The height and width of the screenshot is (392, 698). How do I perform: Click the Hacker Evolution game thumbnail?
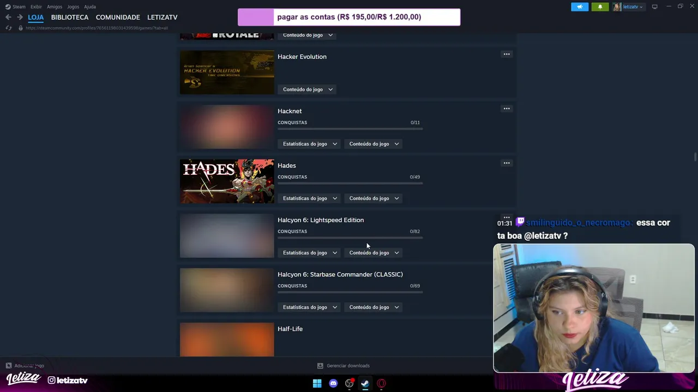click(x=227, y=72)
